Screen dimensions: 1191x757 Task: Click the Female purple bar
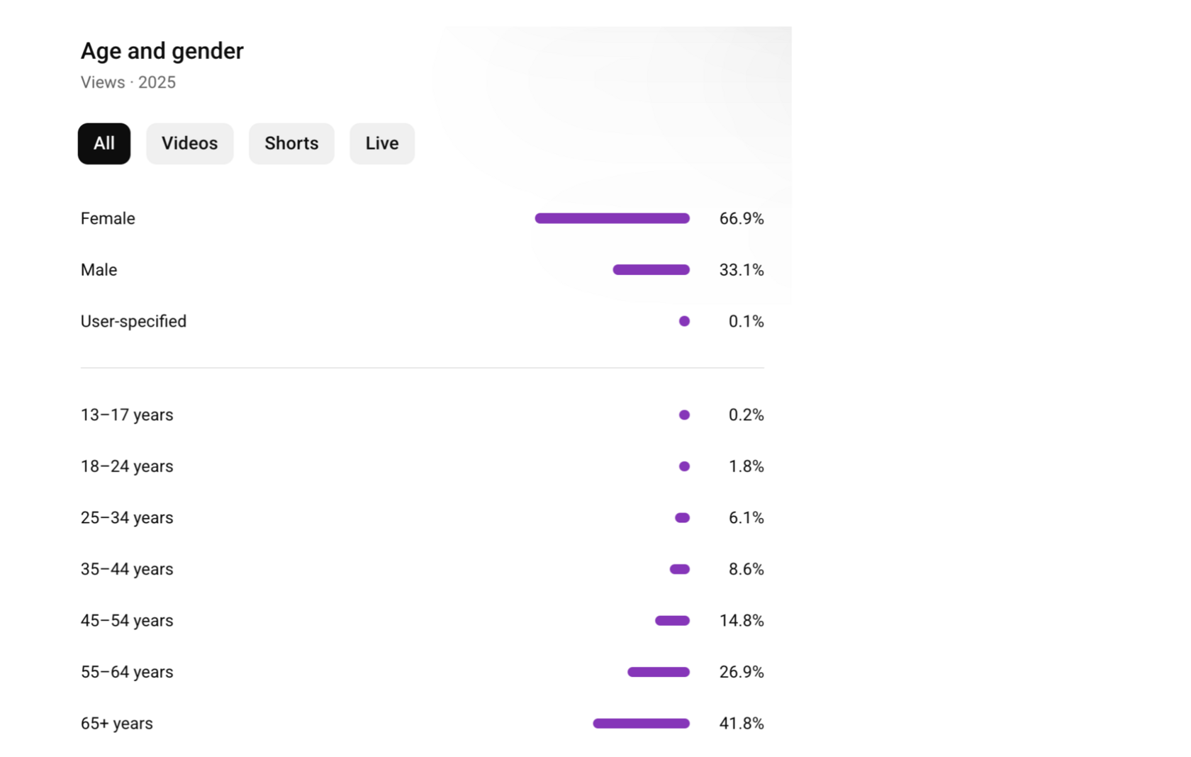tap(612, 218)
